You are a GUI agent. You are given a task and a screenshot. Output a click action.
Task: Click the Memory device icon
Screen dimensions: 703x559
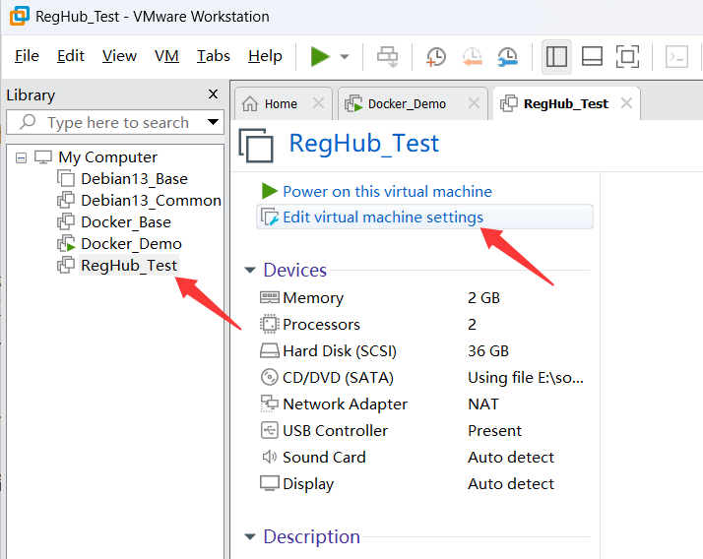pyautogui.click(x=270, y=297)
